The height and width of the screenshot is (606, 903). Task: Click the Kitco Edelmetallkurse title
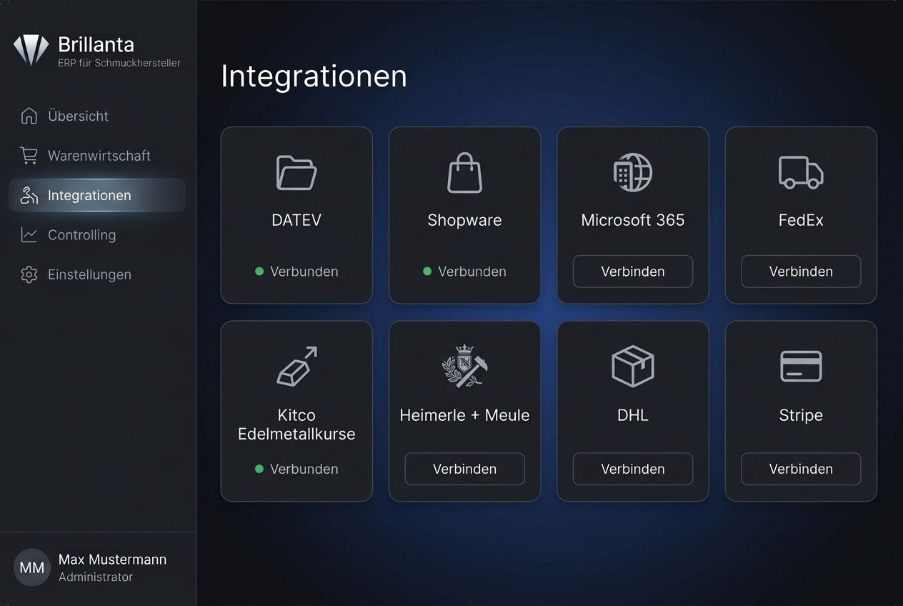pos(296,424)
